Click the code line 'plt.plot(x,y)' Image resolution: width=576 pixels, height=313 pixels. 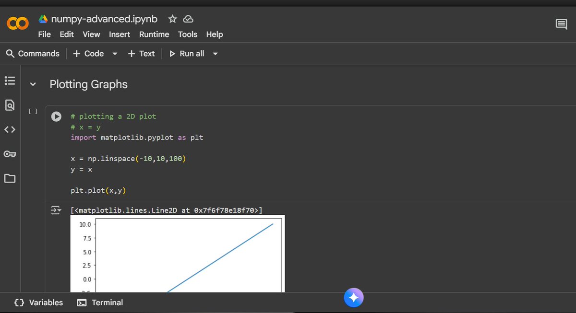click(x=98, y=191)
